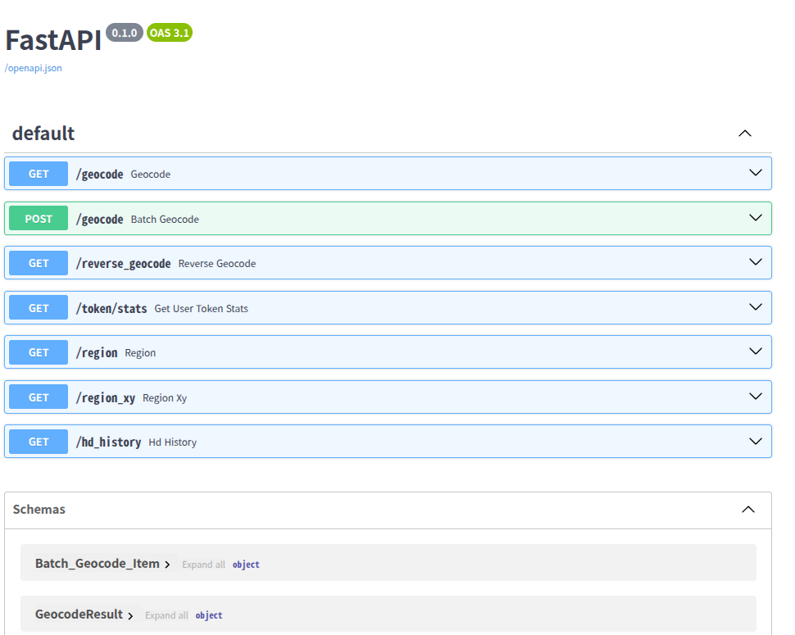Click Expand all for Batch_Geocode_Item

coord(203,564)
